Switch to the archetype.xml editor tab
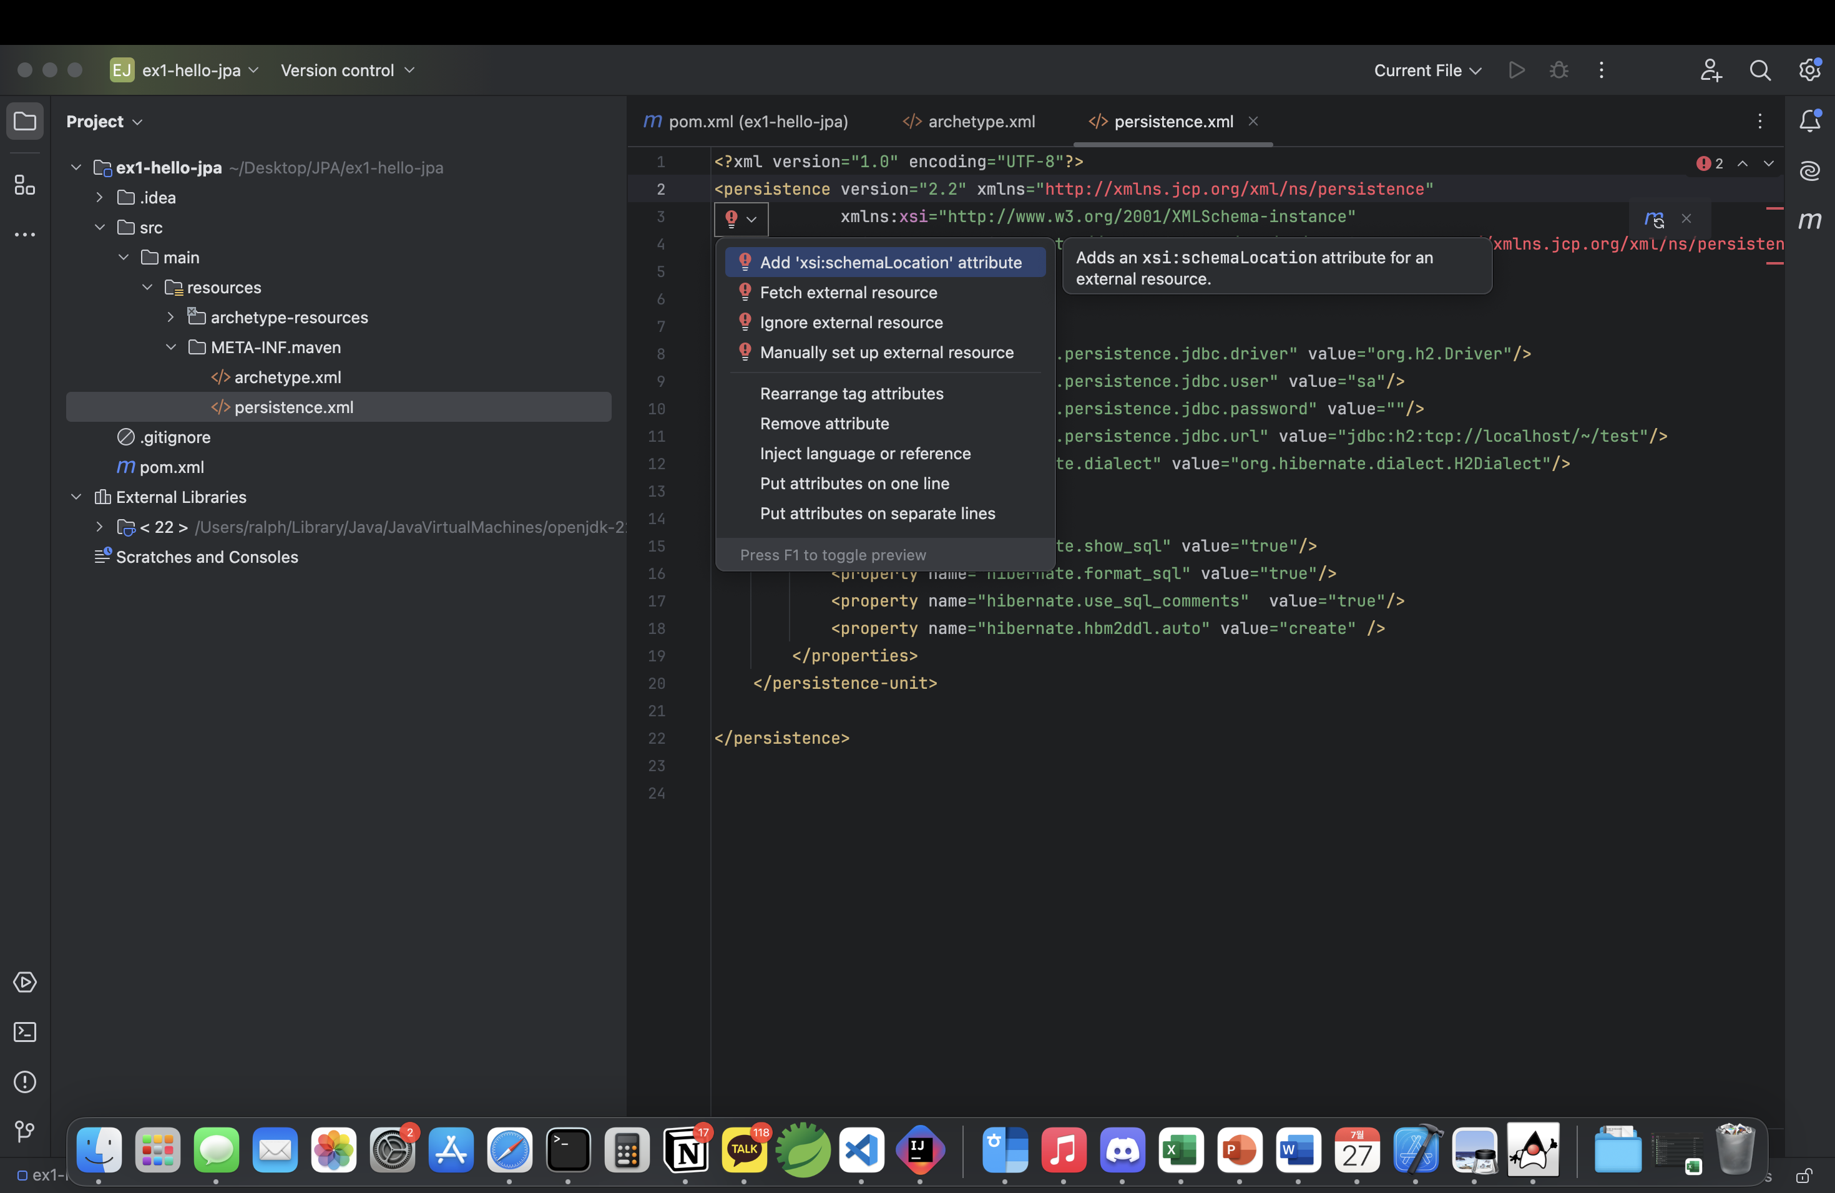This screenshot has height=1193, width=1835. [x=969, y=122]
